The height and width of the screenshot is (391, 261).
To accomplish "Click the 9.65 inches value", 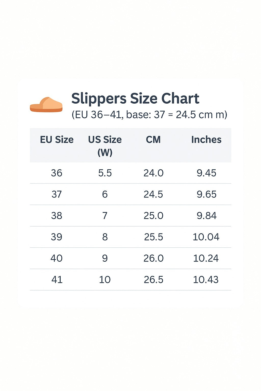I will point(206,194).
